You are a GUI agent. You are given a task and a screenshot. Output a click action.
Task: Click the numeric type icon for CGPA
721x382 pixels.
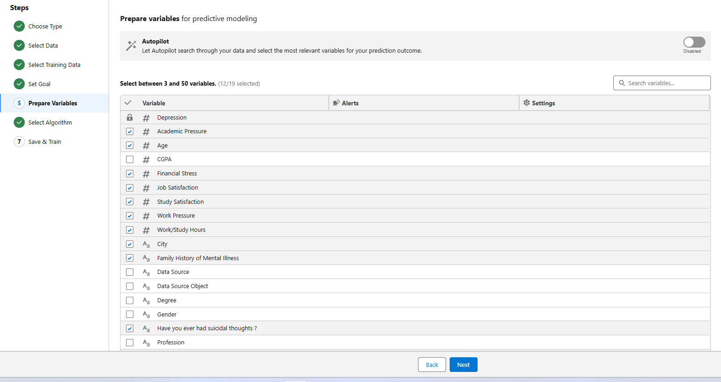pyautogui.click(x=146, y=160)
